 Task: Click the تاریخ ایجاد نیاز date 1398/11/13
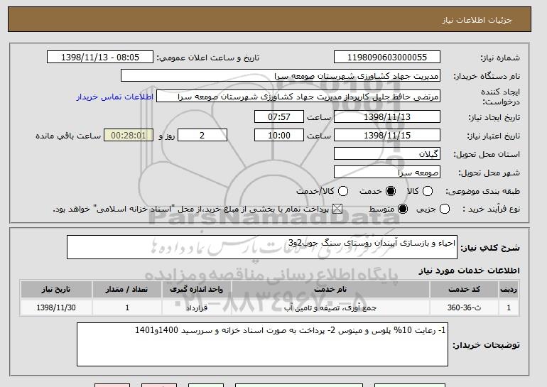click(387, 116)
